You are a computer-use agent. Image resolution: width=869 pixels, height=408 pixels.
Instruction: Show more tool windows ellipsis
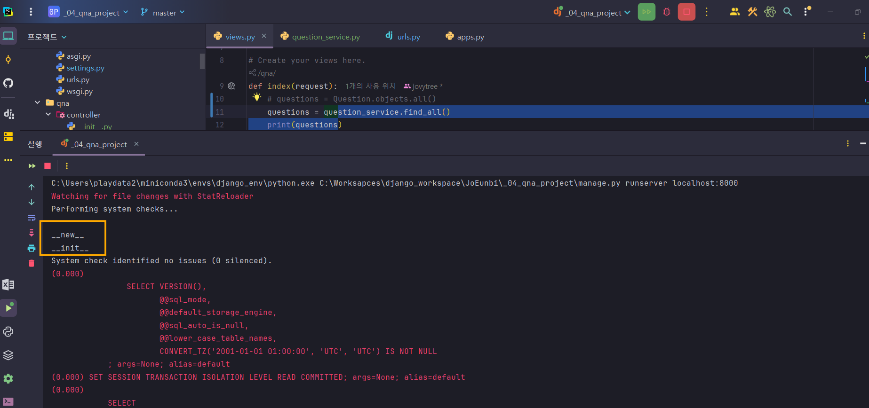8,160
